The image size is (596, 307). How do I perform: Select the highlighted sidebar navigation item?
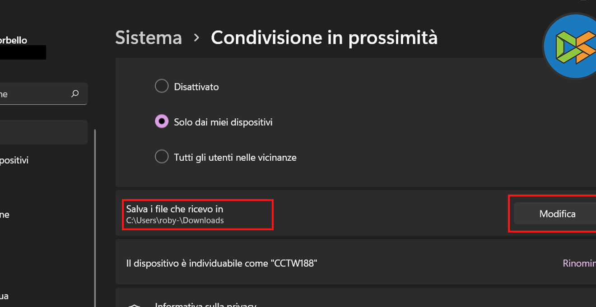tap(41, 132)
